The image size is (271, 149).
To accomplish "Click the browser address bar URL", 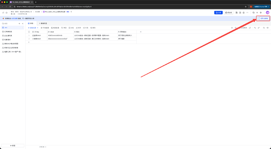I will pyautogui.click(x=54, y=7).
